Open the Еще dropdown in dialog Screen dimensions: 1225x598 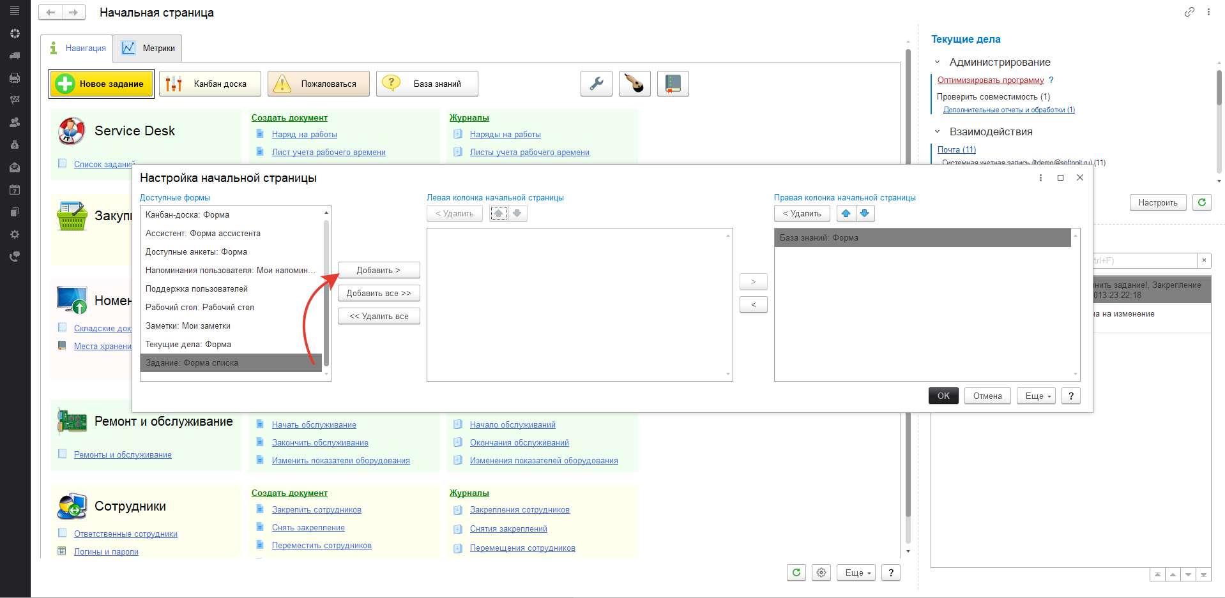[1036, 396]
